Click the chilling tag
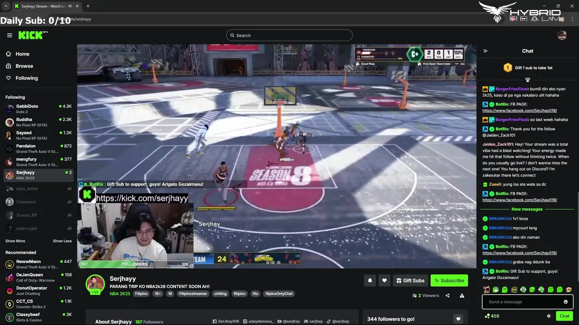Image resolution: width=579 pixels, height=325 pixels. point(220,294)
